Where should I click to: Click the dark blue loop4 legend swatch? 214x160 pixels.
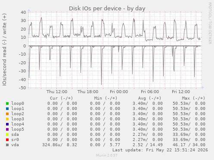[7, 124]
